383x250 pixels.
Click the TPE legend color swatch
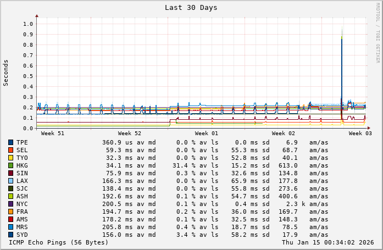(x=10, y=142)
